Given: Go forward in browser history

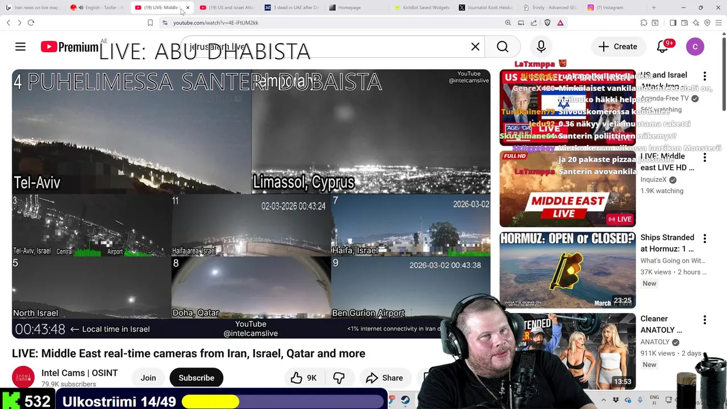Looking at the screenshot, I should point(19,23).
